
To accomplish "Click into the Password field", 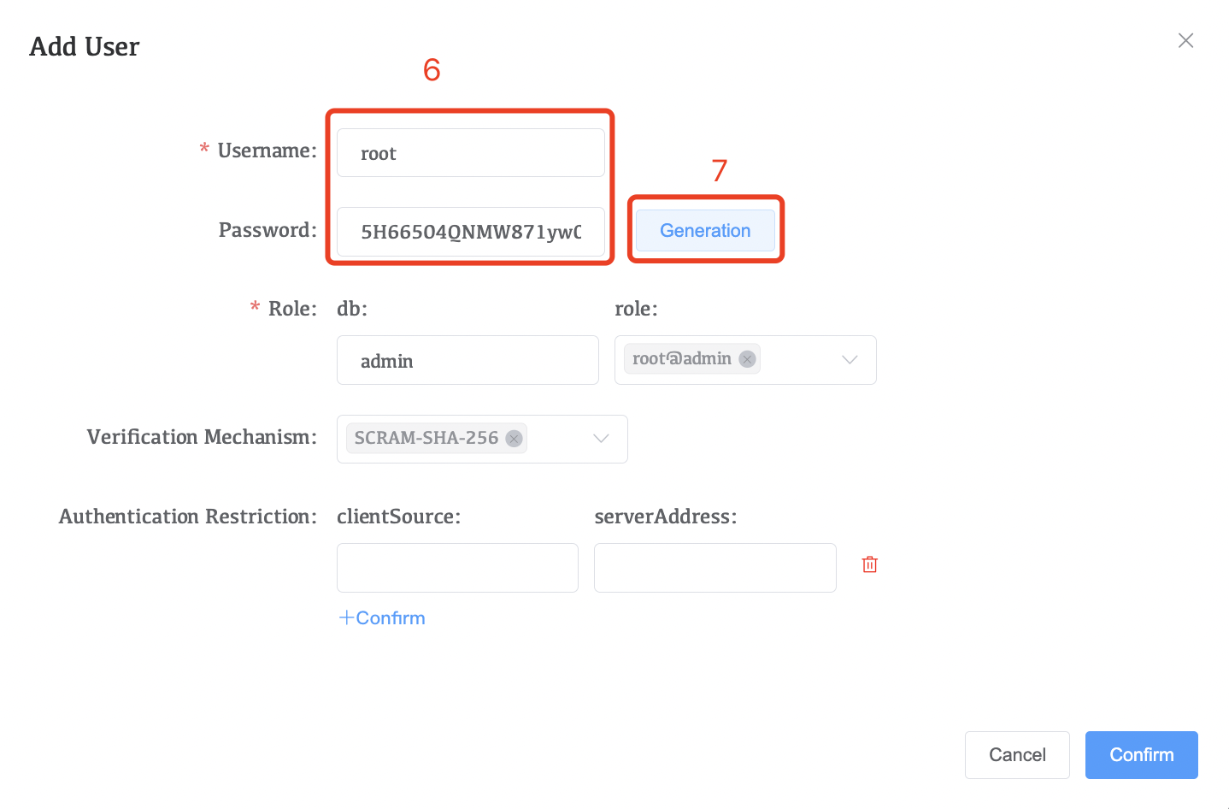I will pos(470,232).
